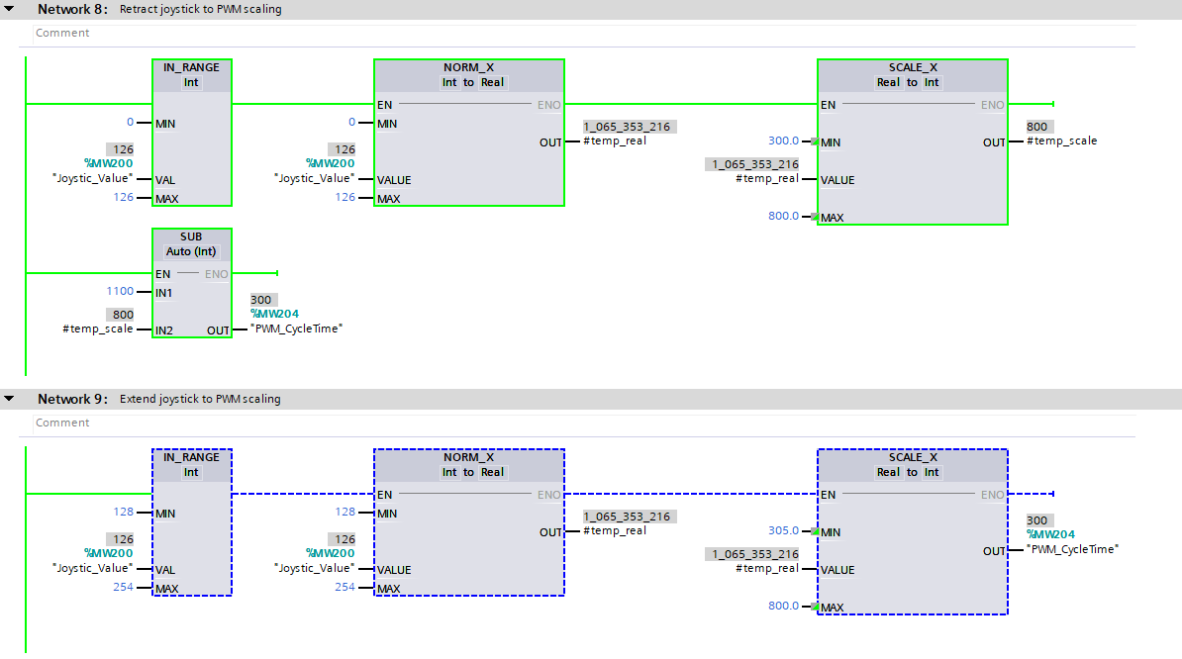Viewport: 1182px width, 659px height.
Task: Open Int type selector on Network 9 IN_RANGE
Action: pos(191,472)
